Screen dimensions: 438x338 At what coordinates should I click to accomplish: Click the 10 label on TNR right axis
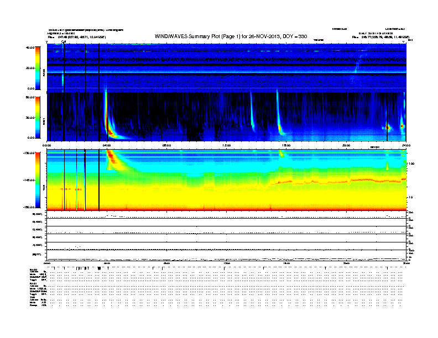[410, 198]
